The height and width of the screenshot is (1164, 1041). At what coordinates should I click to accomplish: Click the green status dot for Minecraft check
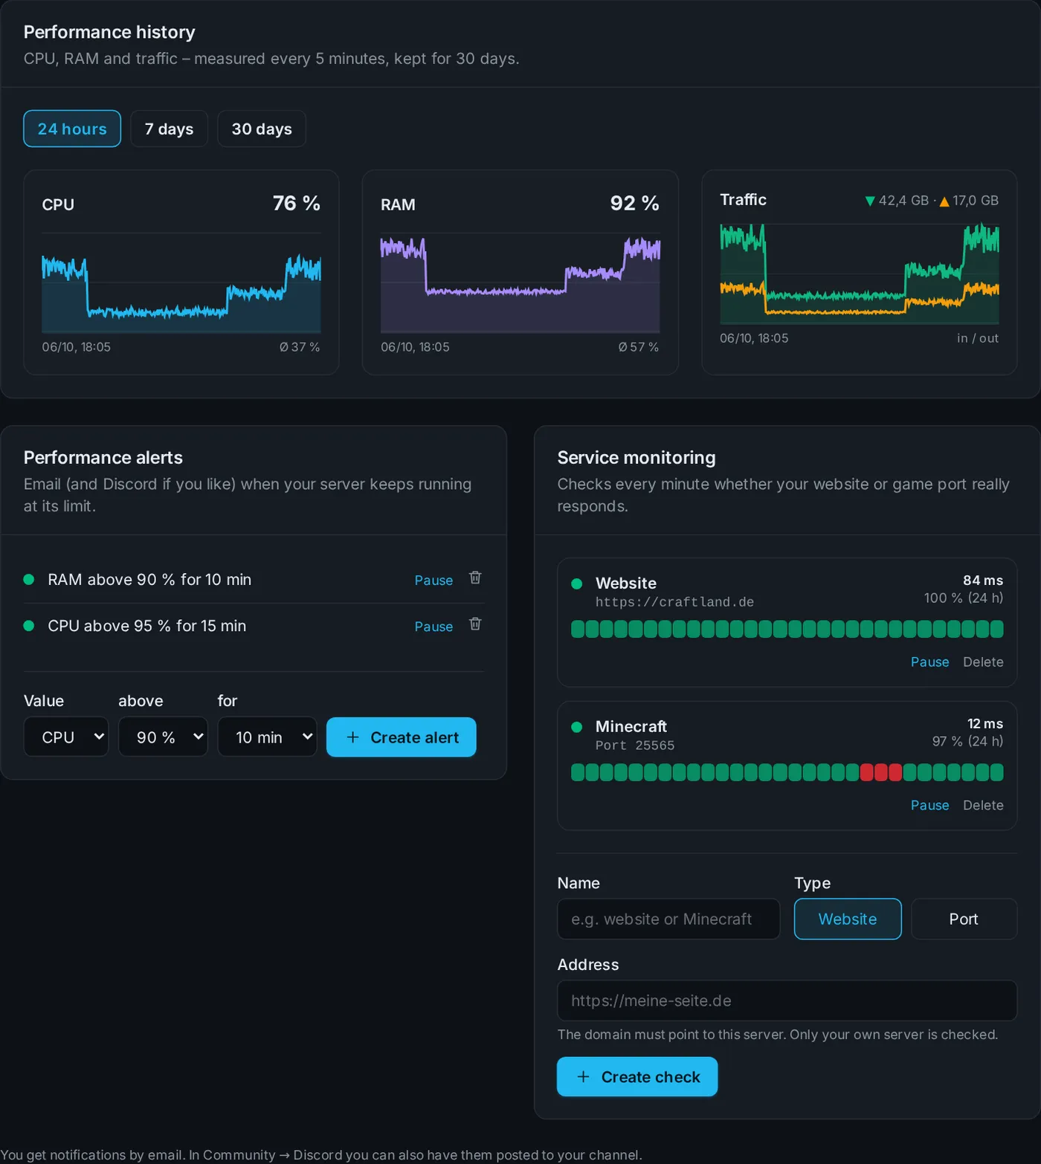pyautogui.click(x=576, y=727)
